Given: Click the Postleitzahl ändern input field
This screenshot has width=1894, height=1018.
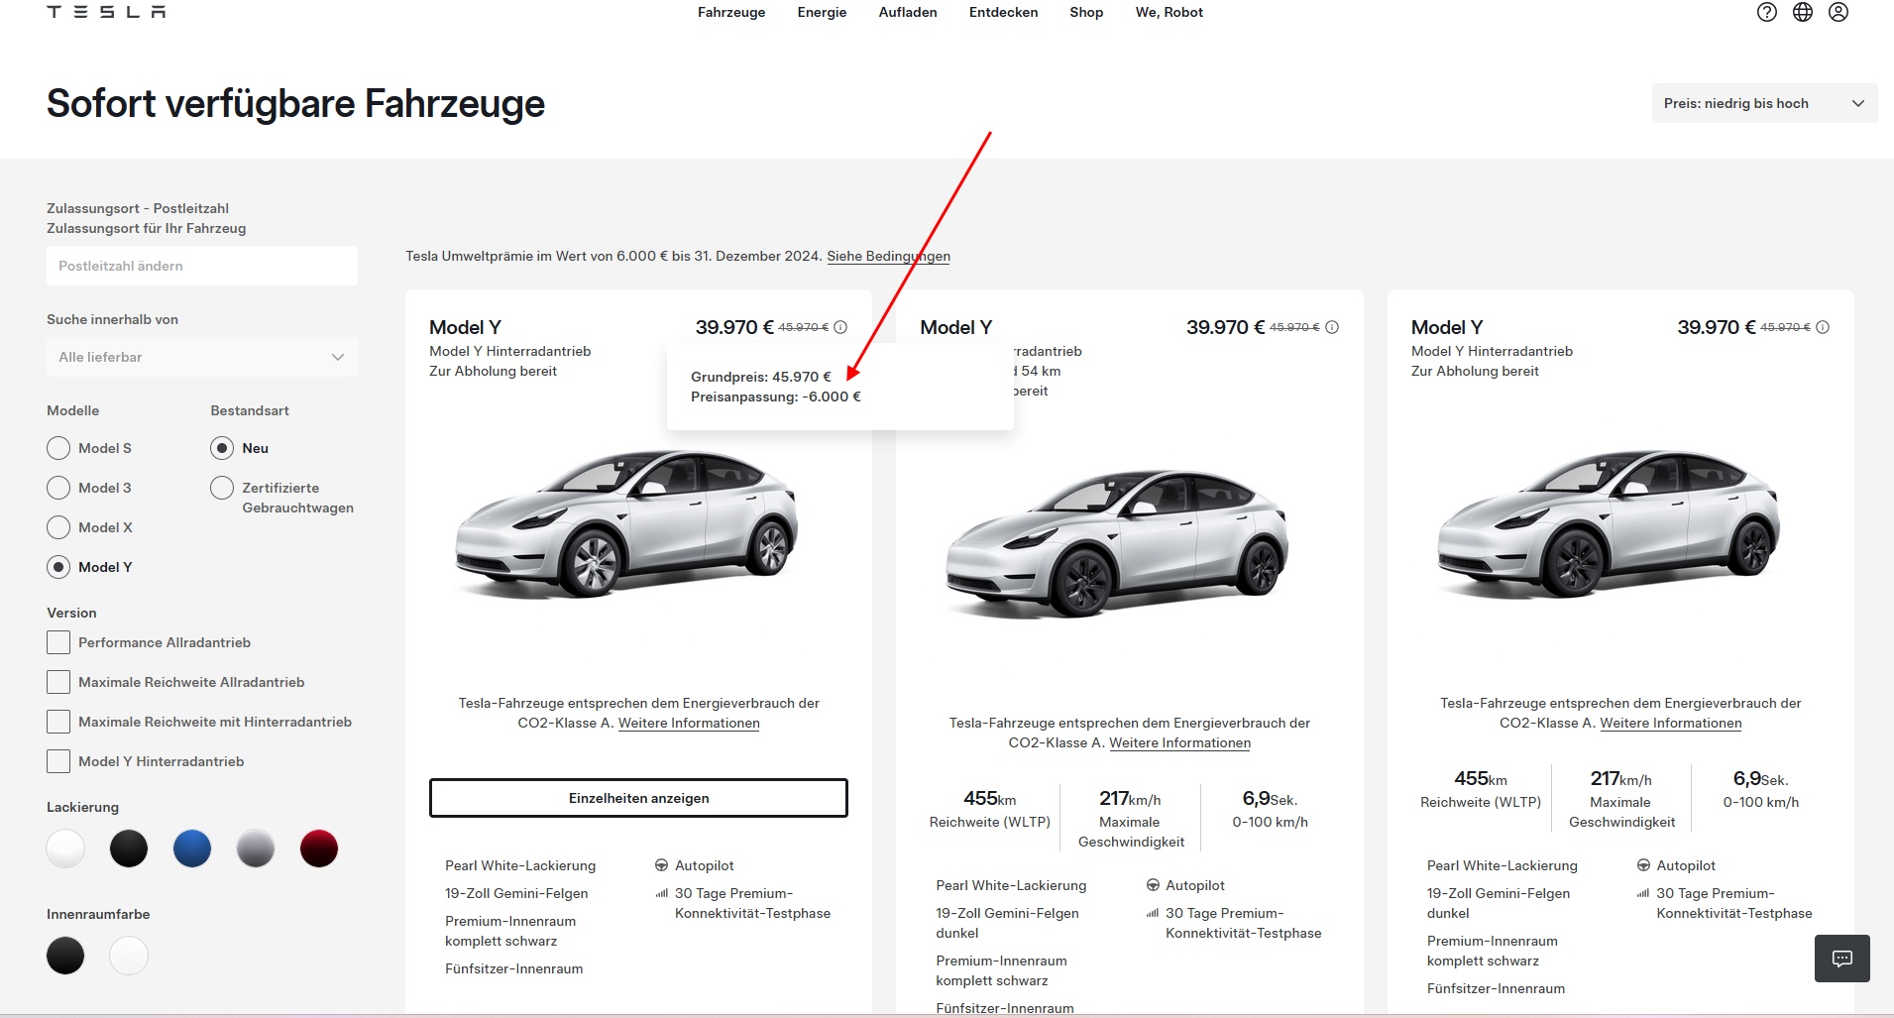Looking at the screenshot, I should [202, 266].
